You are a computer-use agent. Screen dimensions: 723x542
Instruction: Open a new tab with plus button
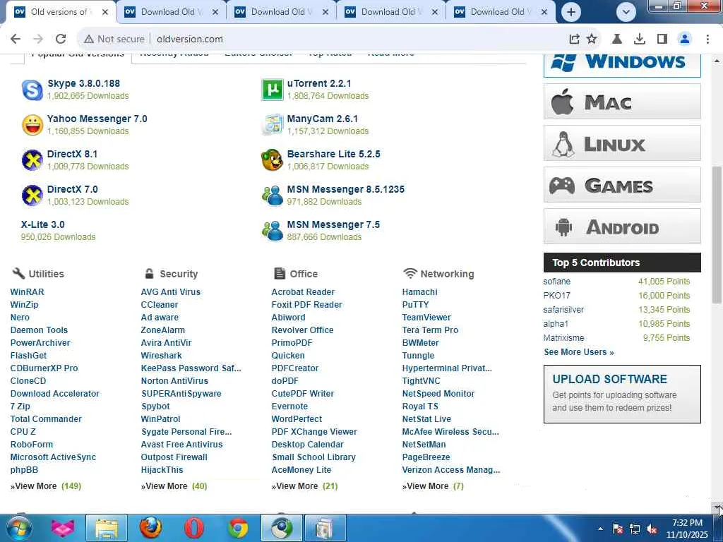[x=570, y=12]
